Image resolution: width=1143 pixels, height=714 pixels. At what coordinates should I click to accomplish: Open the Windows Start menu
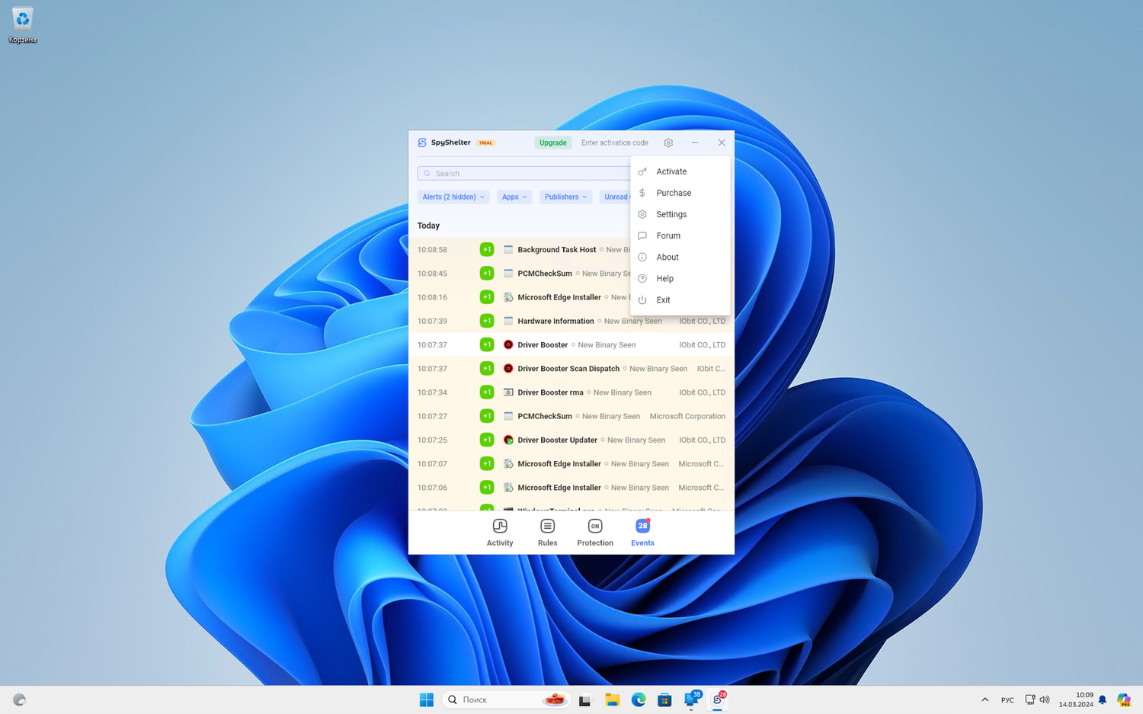(x=427, y=700)
